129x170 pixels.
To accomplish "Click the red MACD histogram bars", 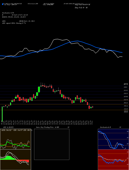I will (23, 161).
